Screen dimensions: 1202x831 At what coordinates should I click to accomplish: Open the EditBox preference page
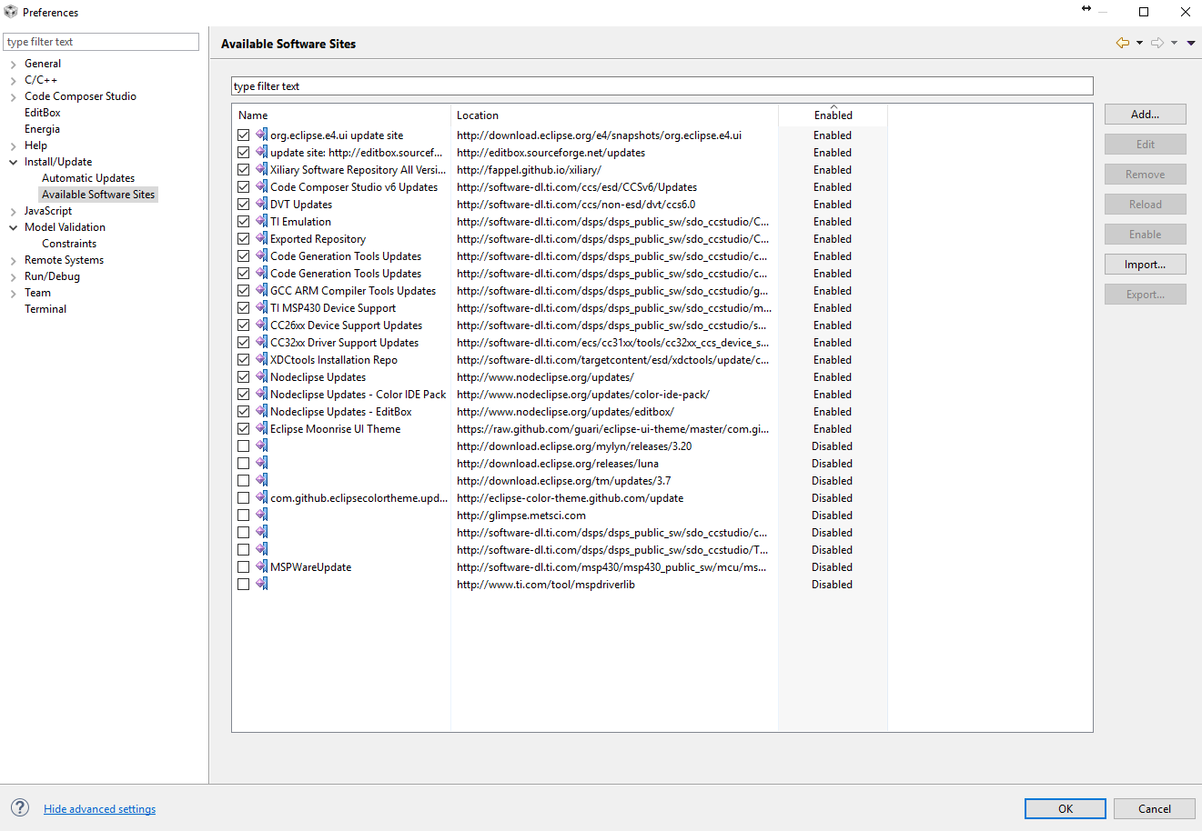[43, 113]
